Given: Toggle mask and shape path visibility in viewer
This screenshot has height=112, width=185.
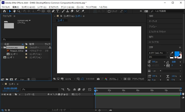Looking at the screenshot, I should pos(82,79).
